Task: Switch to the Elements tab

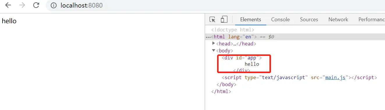Action: 251,19
